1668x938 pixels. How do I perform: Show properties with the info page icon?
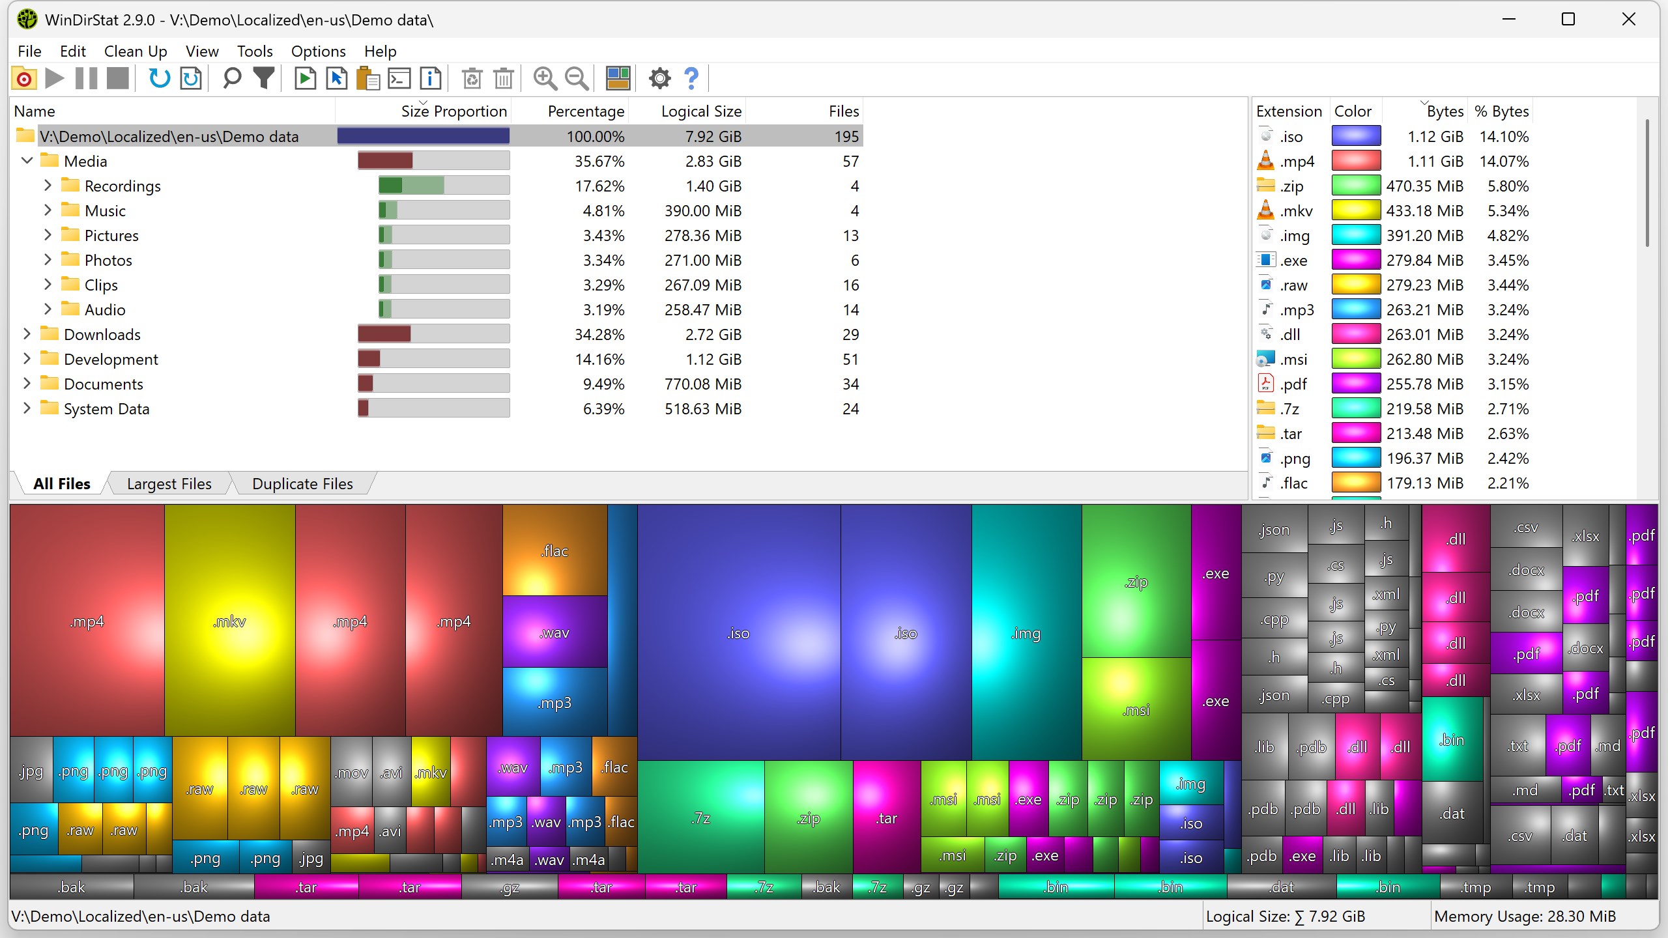pos(431,79)
